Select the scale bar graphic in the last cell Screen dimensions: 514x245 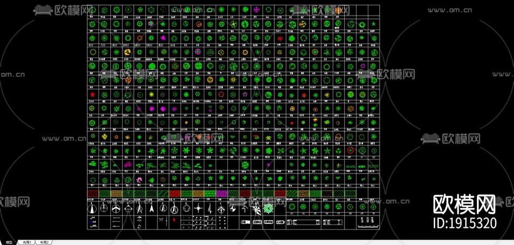(x=368, y=225)
